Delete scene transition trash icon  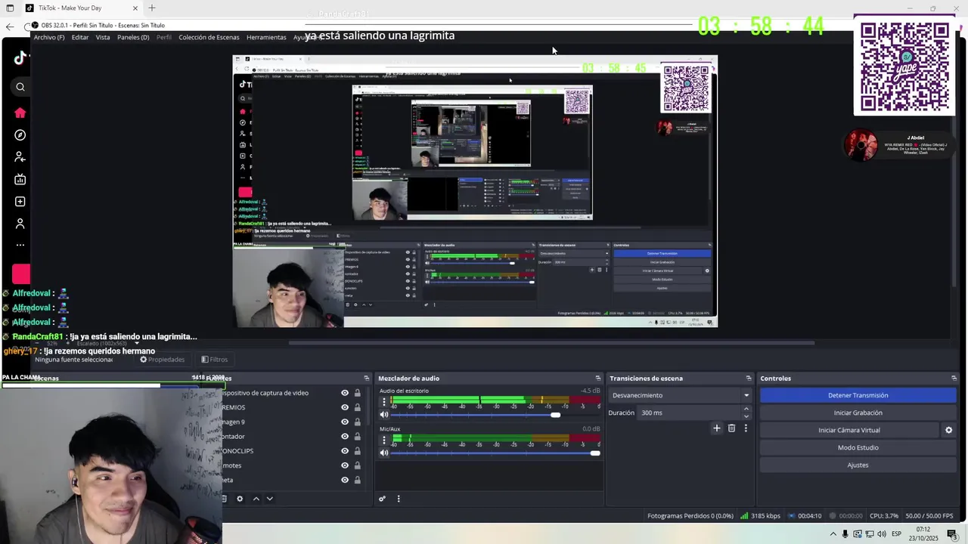pos(731,428)
